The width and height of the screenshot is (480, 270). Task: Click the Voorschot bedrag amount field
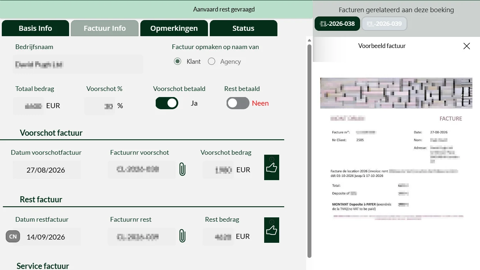coord(218,170)
